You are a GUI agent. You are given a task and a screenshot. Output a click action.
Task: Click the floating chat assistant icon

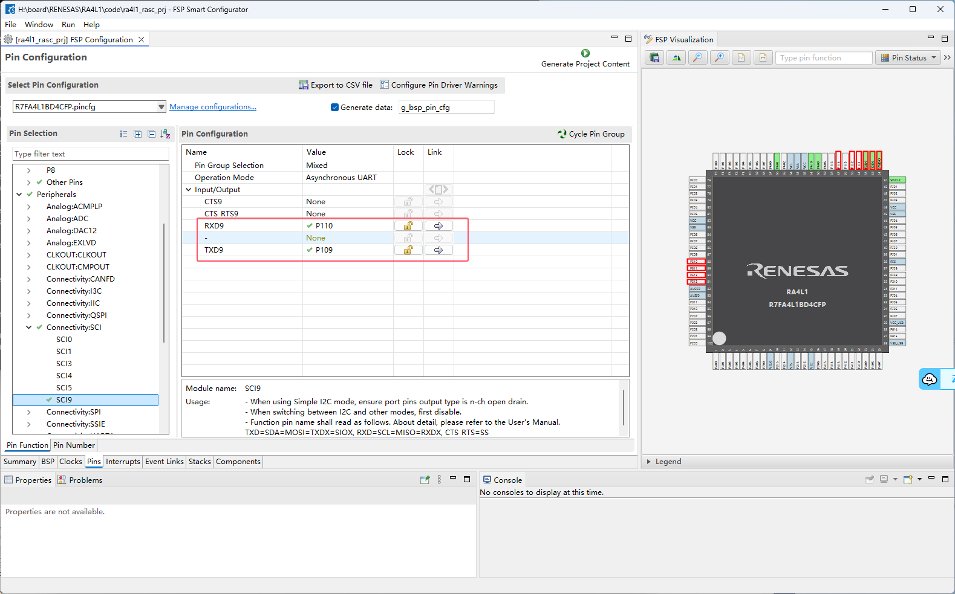tap(930, 379)
